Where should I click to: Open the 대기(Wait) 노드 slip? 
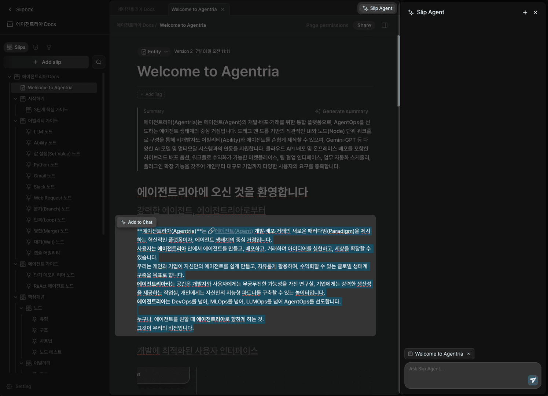pyautogui.click(x=49, y=242)
